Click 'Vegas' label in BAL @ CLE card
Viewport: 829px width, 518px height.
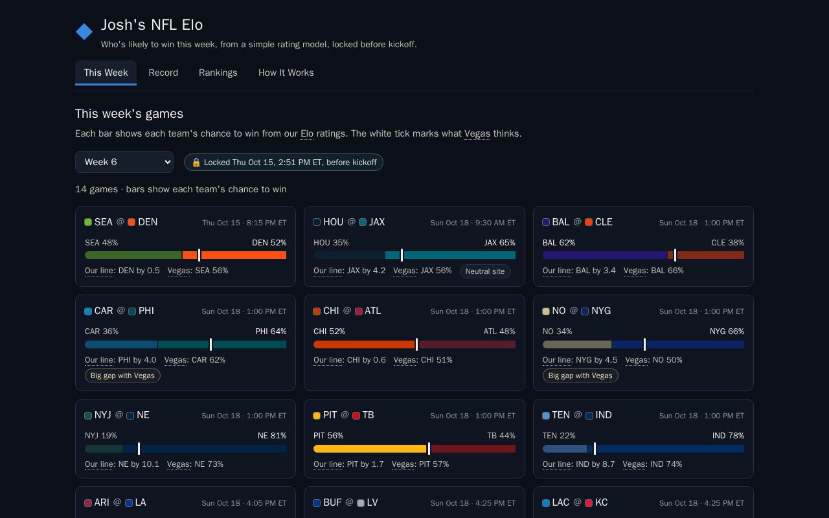click(636, 271)
